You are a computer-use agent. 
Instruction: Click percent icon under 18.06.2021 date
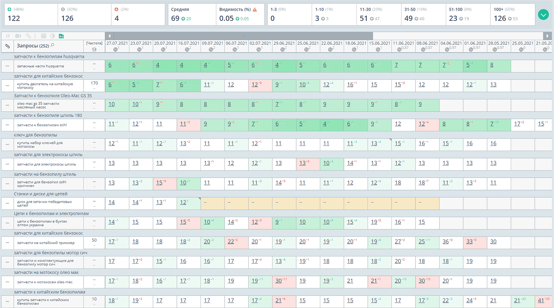pos(354,49)
